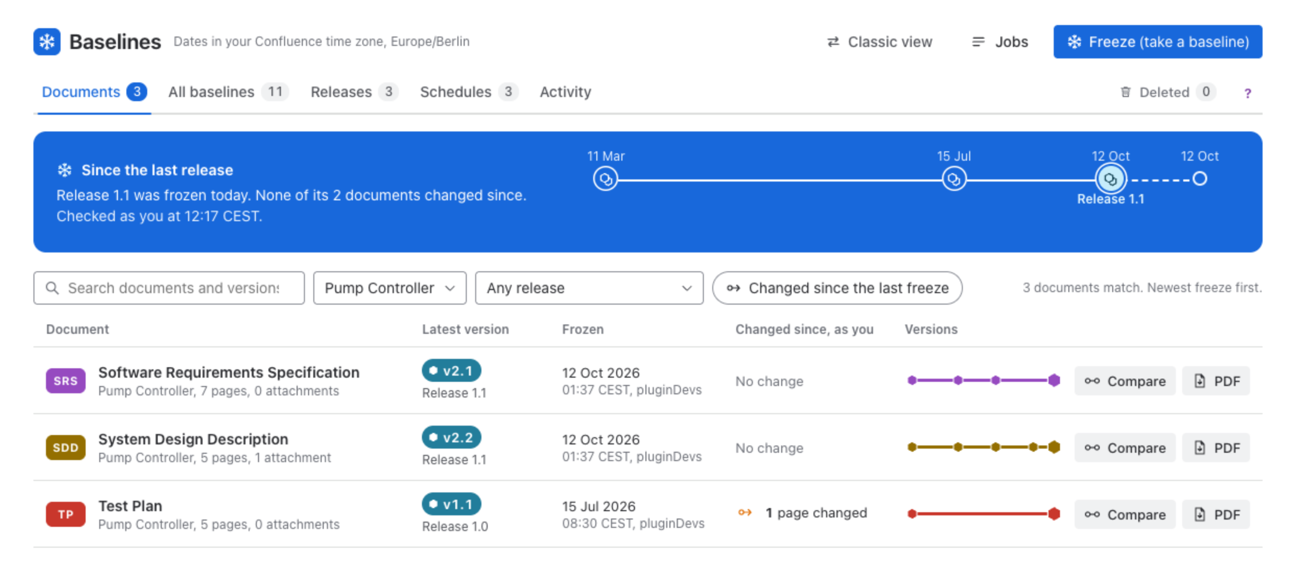Open the System Design Description document
The width and height of the screenshot is (1296, 579).
(193, 439)
